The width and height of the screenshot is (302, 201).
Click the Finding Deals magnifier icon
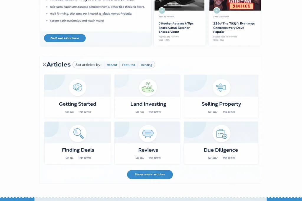tap(78, 133)
